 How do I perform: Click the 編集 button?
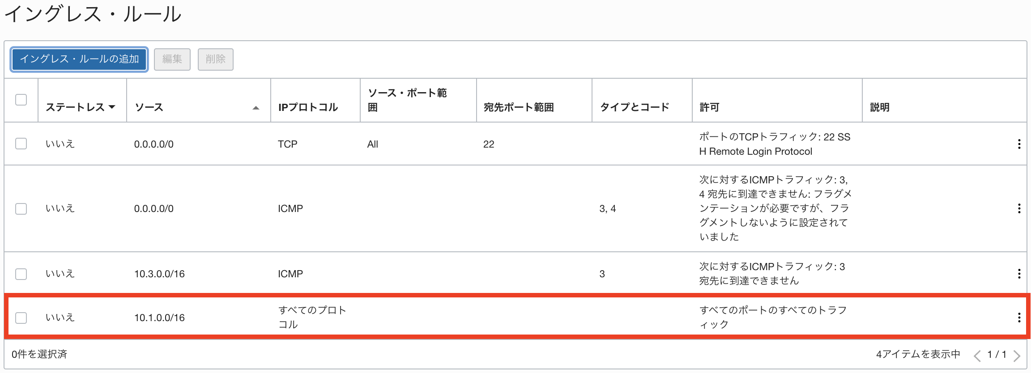click(x=172, y=59)
